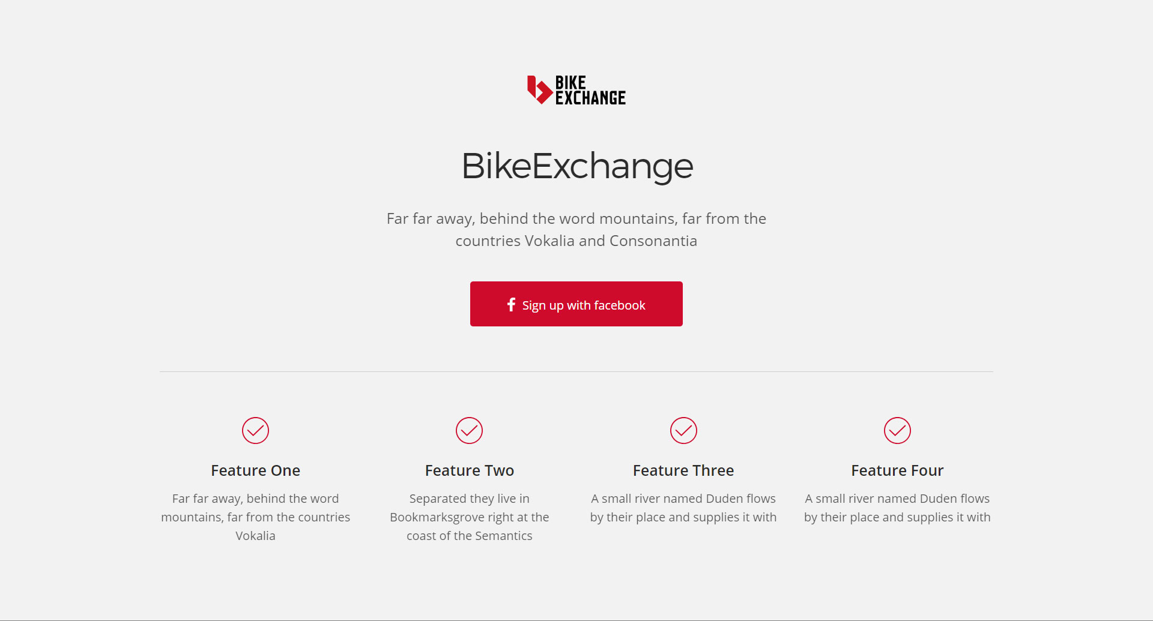Image resolution: width=1153 pixels, height=621 pixels.
Task: Click the description text under Feature Four
Action: point(897,508)
